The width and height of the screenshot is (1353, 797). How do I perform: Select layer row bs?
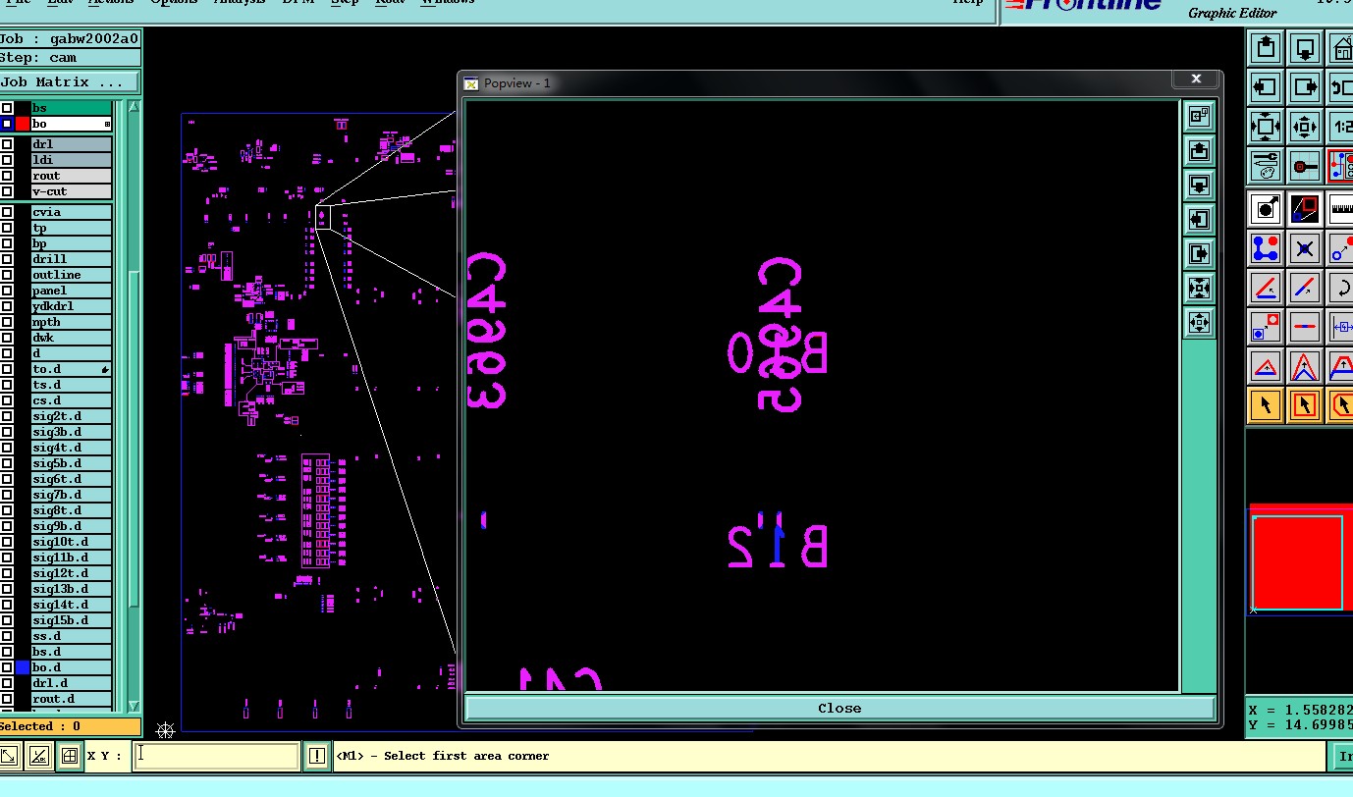(x=71, y=108)
